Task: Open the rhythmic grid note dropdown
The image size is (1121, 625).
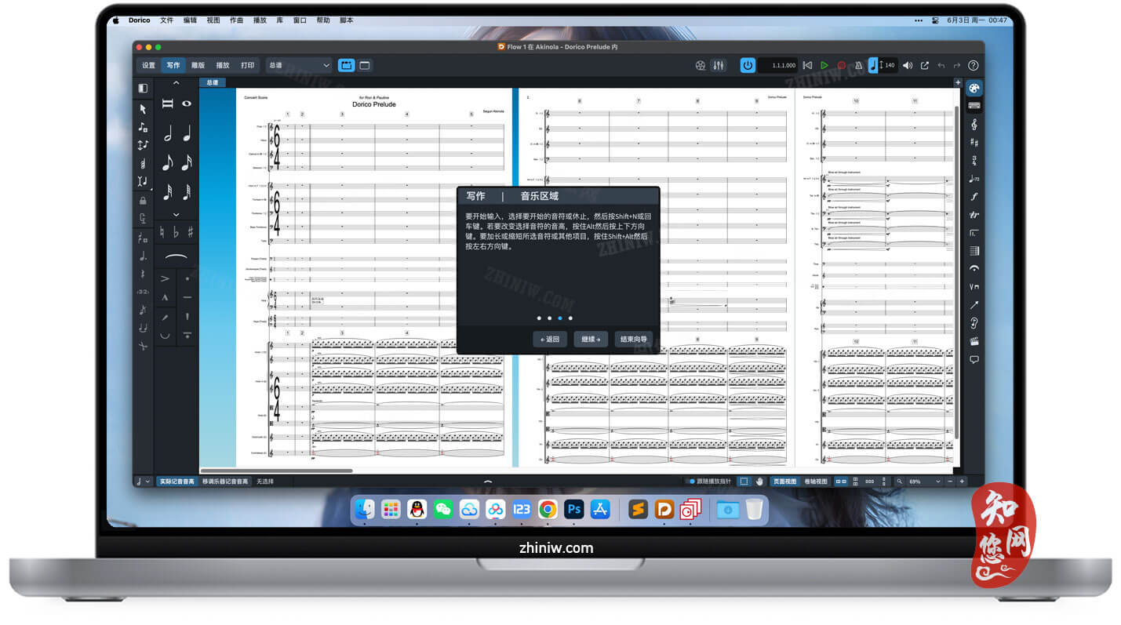Action: pos(143,481)
